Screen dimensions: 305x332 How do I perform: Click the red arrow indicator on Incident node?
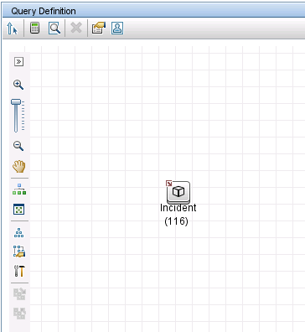(x=168, y=184)
